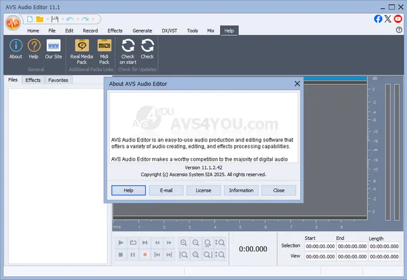Screen dimensions: 407x280
Task: Click the AVS application orb button
Action: pos(13,23)
